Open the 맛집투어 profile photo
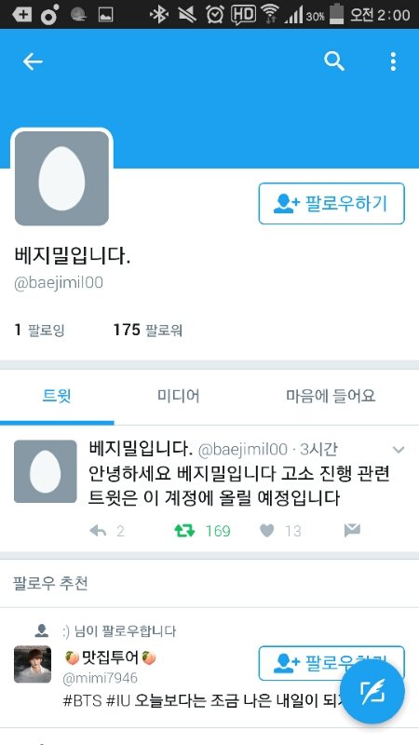 coord(33,664)
